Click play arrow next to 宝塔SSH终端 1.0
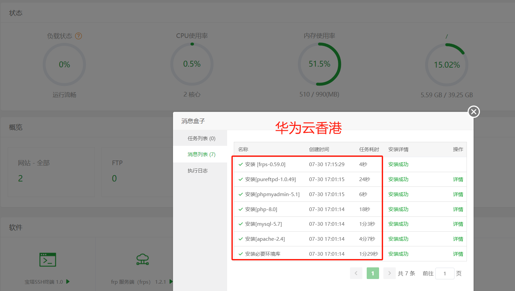515x291 pixels. [68, 282]
